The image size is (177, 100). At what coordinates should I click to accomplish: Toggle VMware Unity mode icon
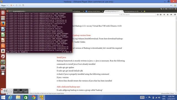click(23, 6)
